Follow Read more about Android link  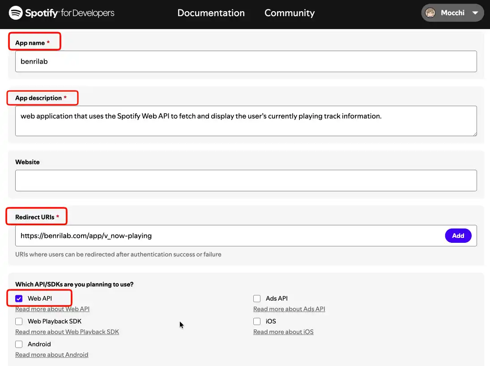52,355
